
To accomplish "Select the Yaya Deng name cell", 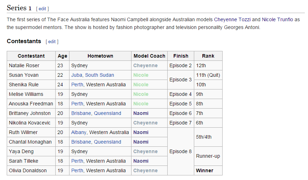I will click(x=31, y=151).
